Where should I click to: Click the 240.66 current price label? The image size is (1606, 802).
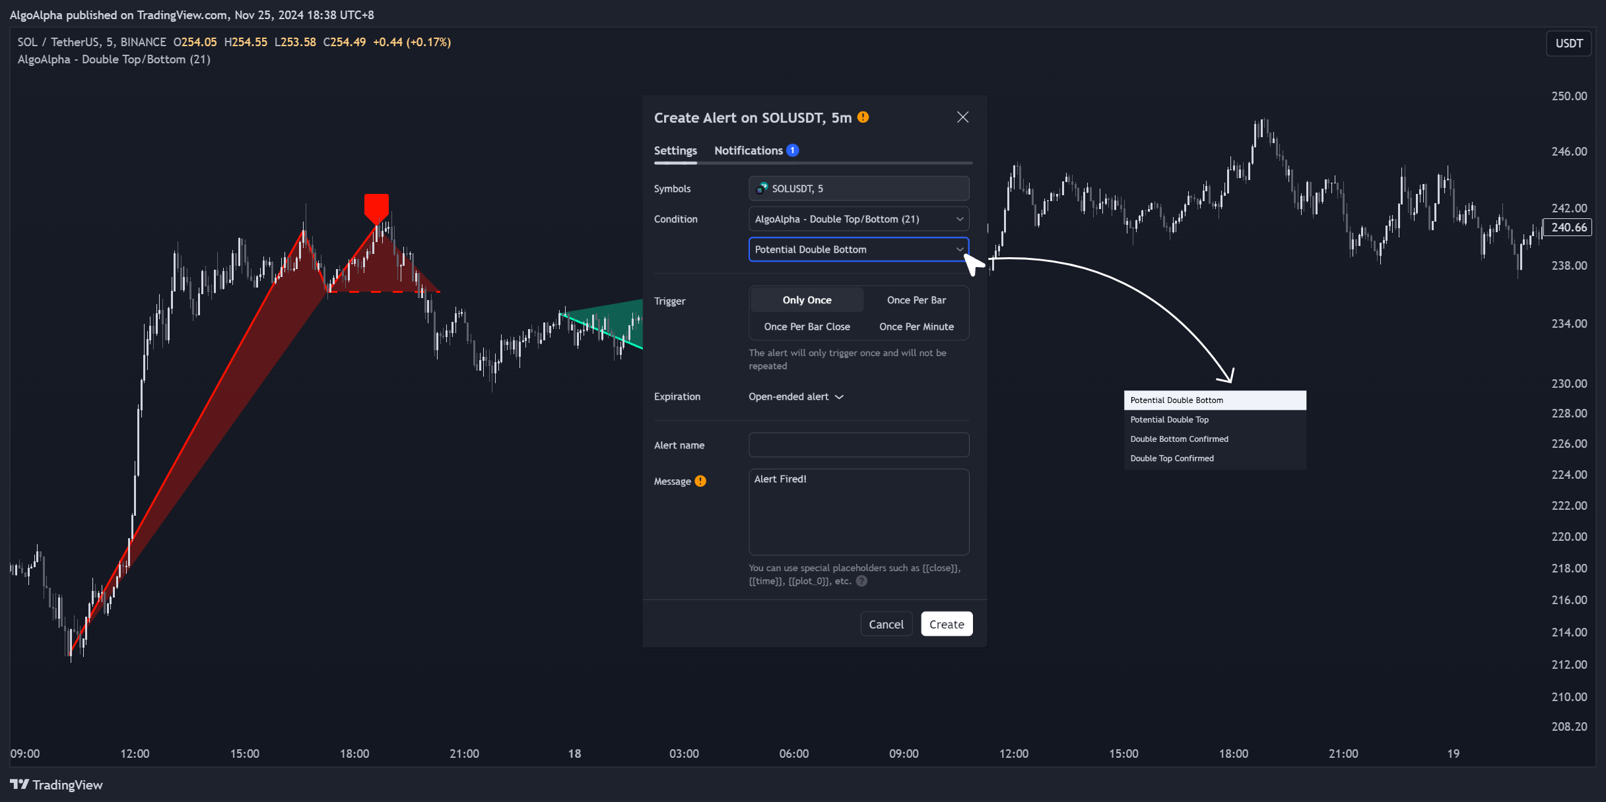(1568, 228)
